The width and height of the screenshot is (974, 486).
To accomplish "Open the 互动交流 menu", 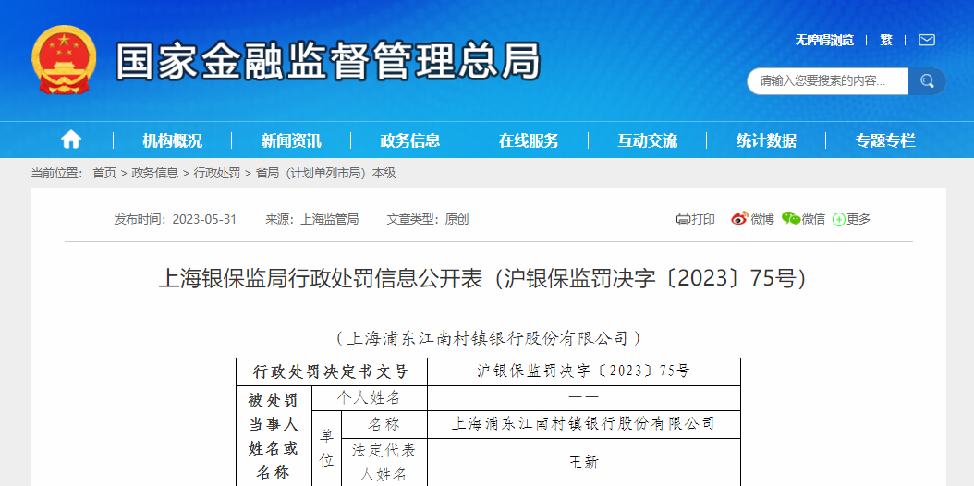I will (647, 140).
